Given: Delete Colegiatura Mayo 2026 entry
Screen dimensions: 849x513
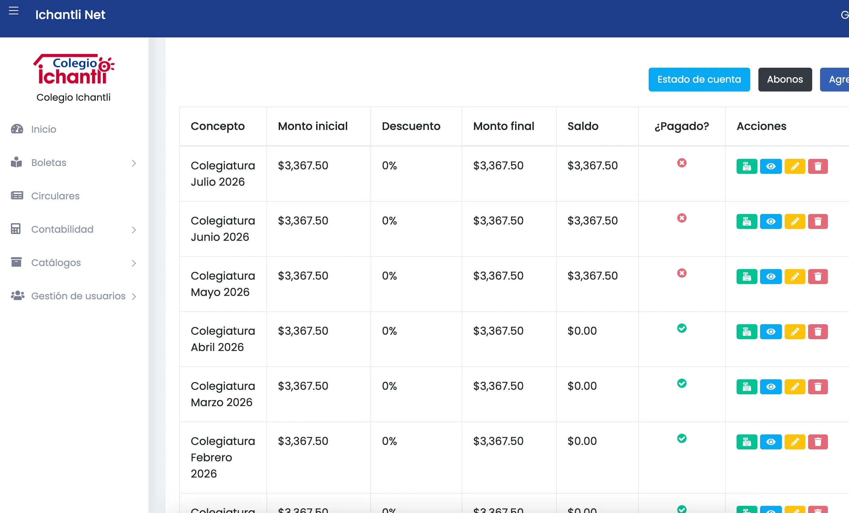Looking at the screenshot, I should [818, 277].
